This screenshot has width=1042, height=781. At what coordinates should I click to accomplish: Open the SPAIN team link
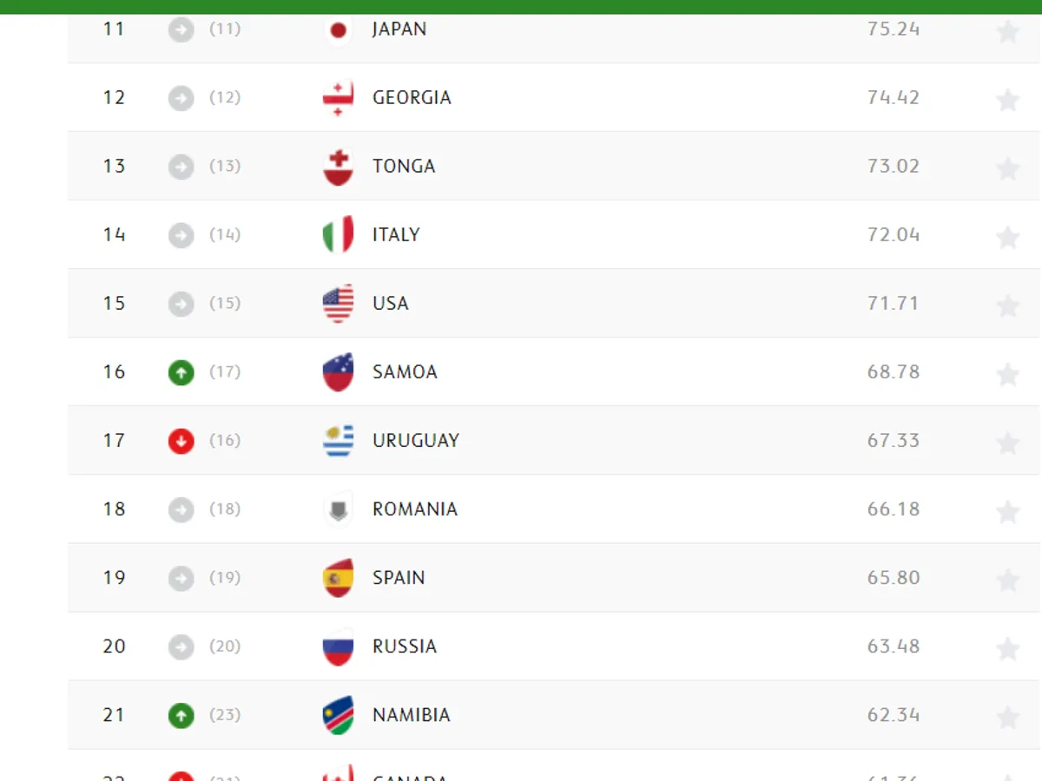pyautogui.click(x=399, y=578)
